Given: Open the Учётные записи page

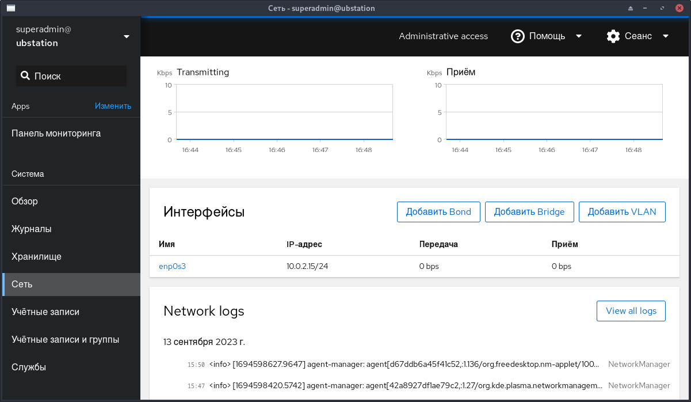Looking at the screenshot, I should pyautogui.click(x=71, y=312).
